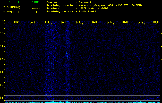This screenshot has width=162, height=103.
Task: Click the narrow bright band after 0444
Action: tap(68, 62)
